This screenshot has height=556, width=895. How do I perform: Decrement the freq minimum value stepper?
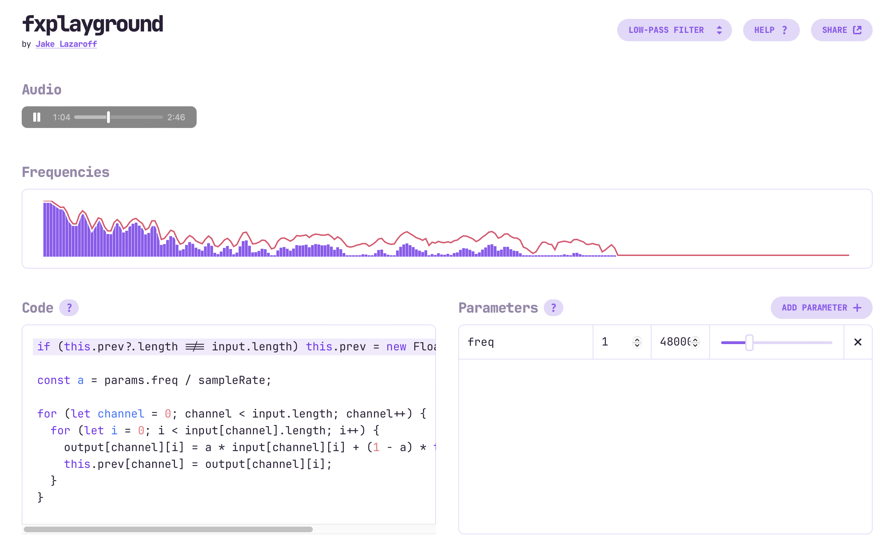637,345
